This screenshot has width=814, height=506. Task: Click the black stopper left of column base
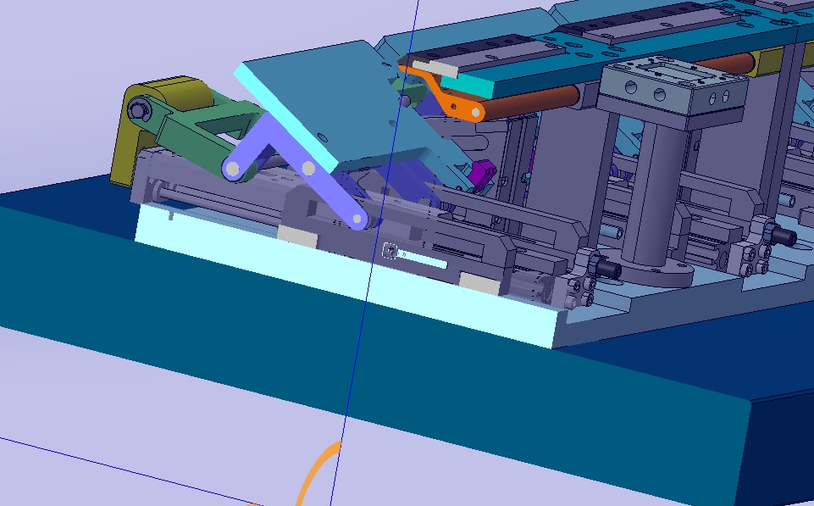point(608,270)
